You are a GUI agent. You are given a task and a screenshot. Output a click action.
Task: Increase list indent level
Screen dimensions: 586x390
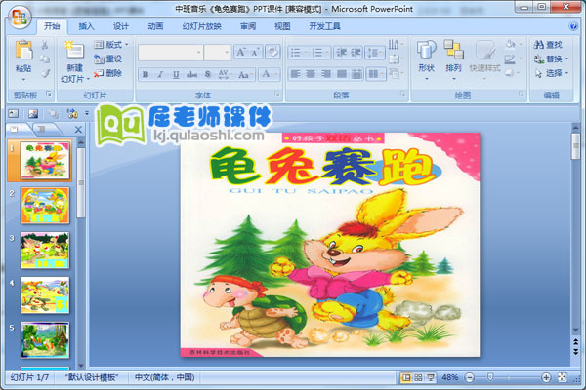pos(355,53)
